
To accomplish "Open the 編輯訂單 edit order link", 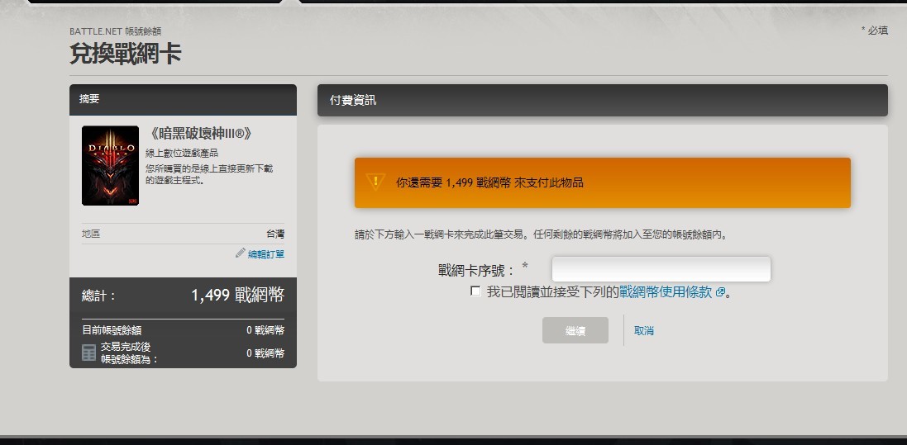I will click(266, 254).
